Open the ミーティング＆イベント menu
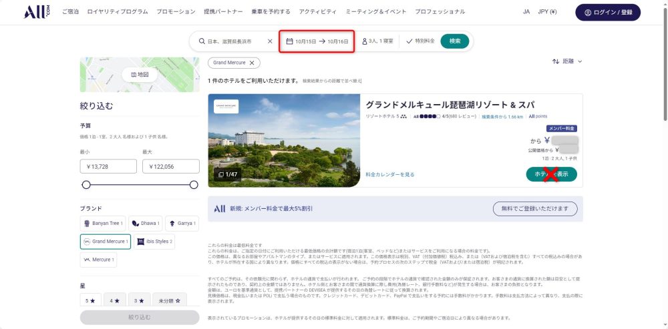The width and height of the screenshot is (668, 329). [376, 12]
